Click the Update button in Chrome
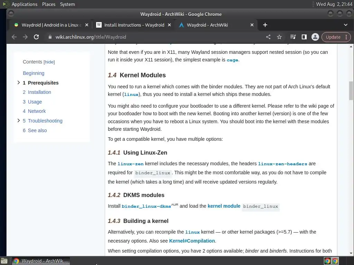354x265 pixels. [333, 37]
